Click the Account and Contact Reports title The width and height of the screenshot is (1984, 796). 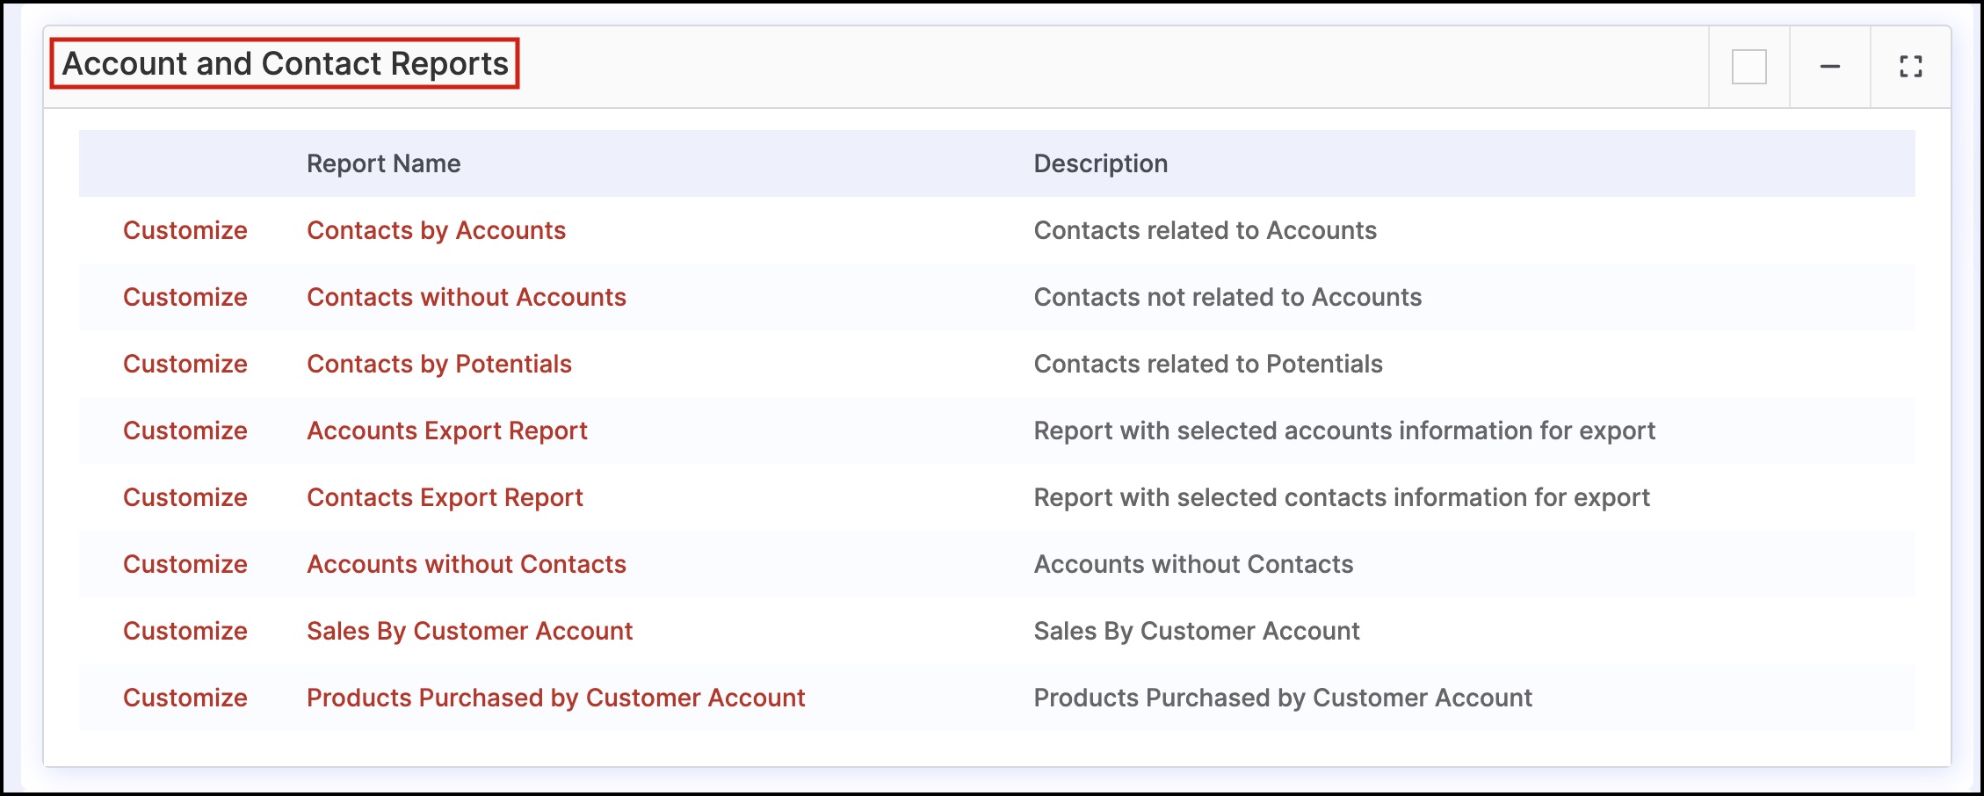point(285,63)
